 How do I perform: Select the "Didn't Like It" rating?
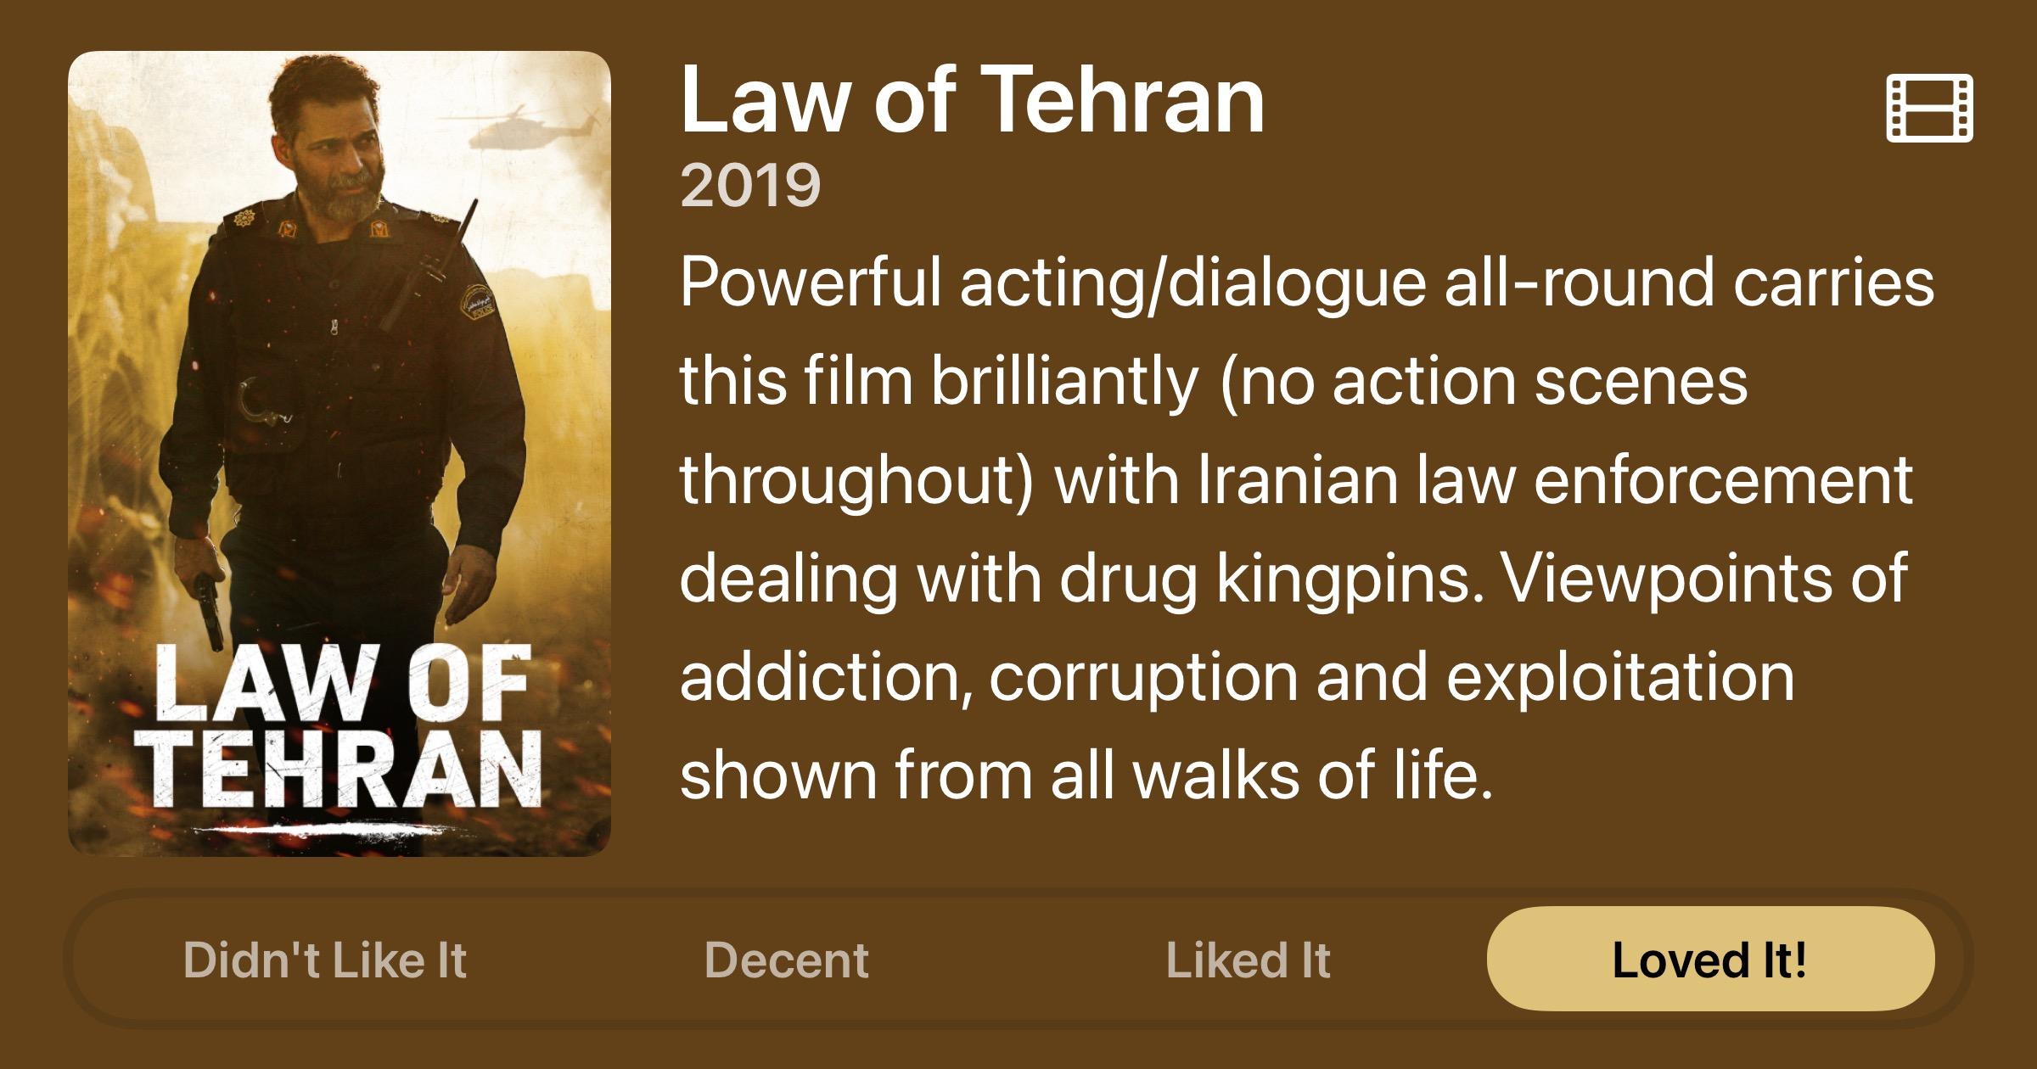pyautogui.click(x=325, y=960)
